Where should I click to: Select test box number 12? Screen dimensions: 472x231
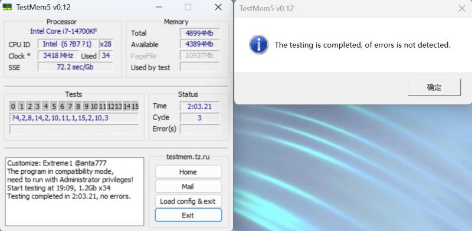111,106
